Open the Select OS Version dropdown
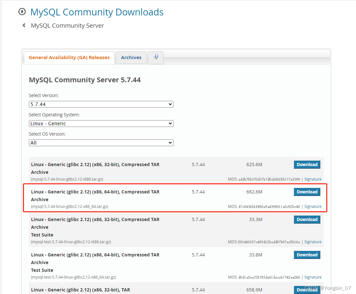This screenshot has width=356, height=294. (x=101, y=143)
